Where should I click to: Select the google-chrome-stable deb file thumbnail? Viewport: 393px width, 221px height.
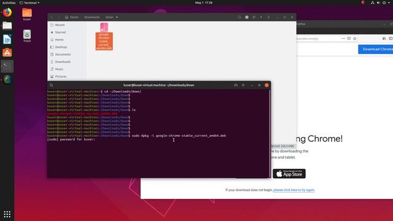coord(104,36)
